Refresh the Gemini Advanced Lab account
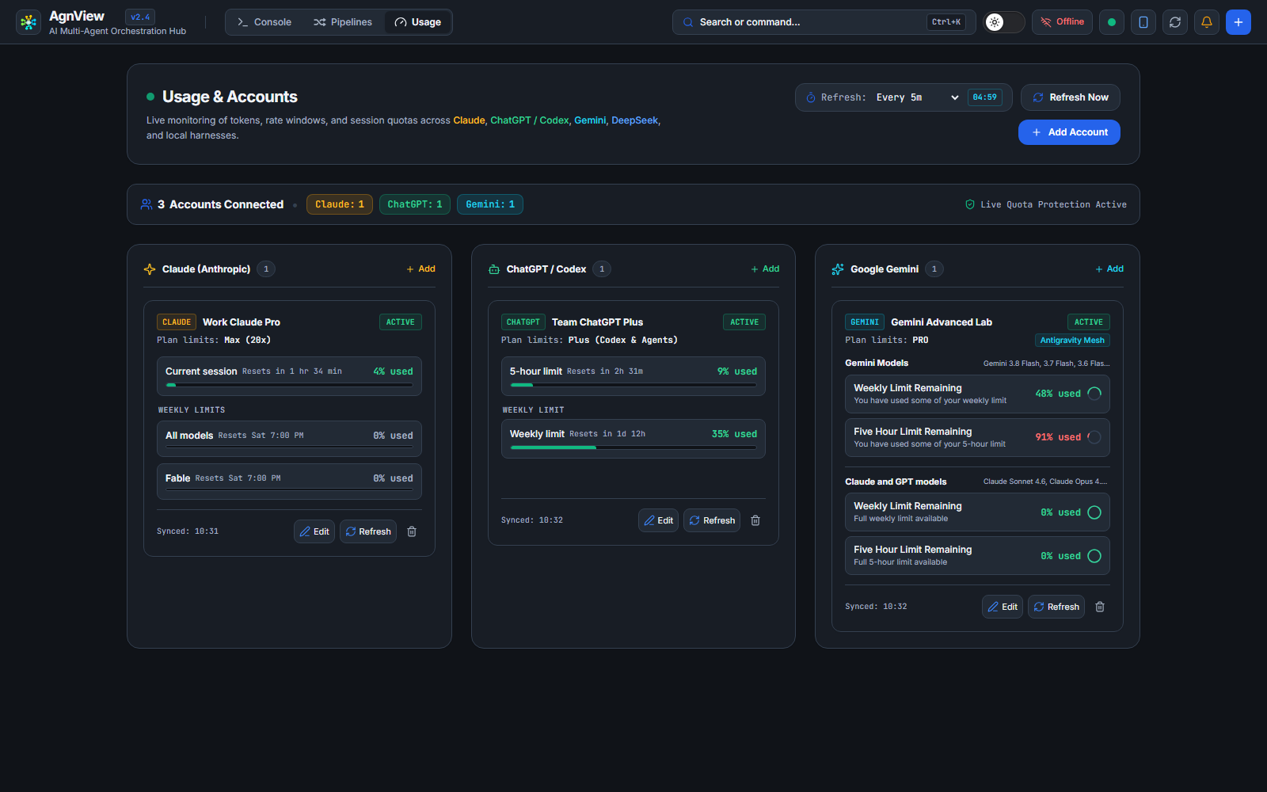Image resolution: width=1267 pixels, height=792 pixels. (1056, 607)
